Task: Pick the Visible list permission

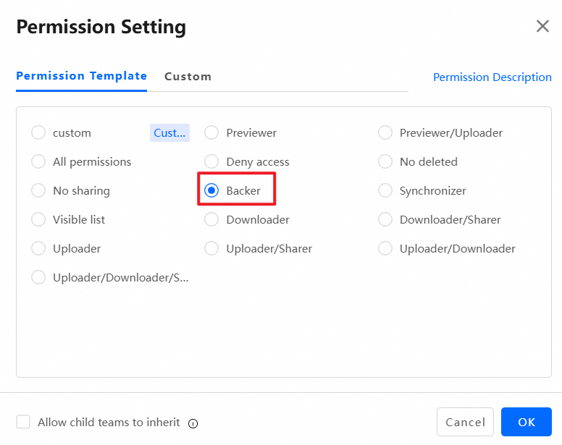Action: (38, 219)
